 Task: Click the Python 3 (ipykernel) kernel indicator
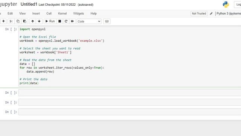229,14
